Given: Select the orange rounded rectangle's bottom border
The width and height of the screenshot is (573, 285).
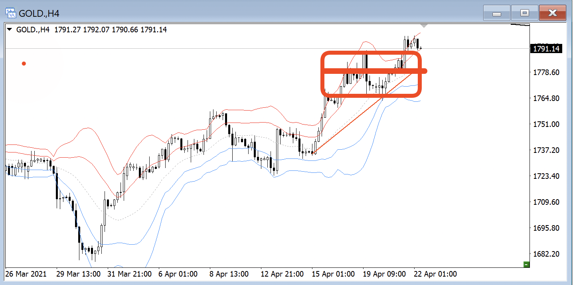Looking at the screenshot, I should [371, 95].
